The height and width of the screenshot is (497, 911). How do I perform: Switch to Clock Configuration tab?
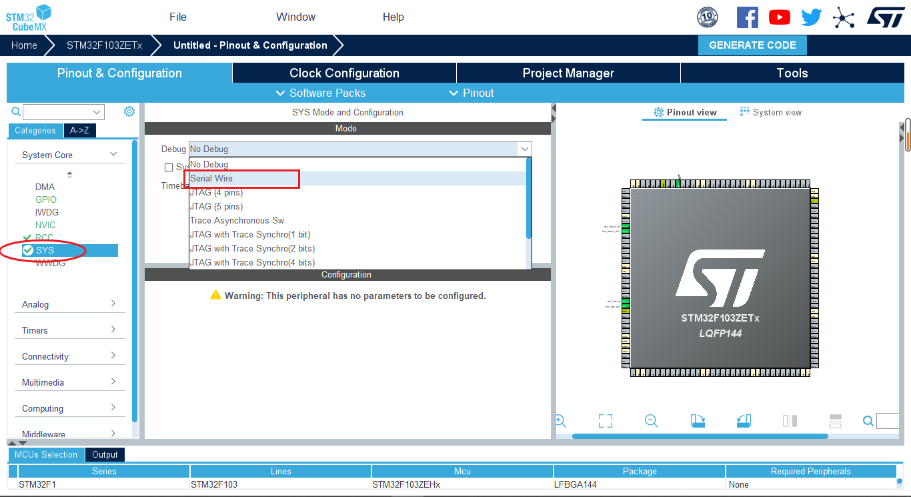[344, 73]
